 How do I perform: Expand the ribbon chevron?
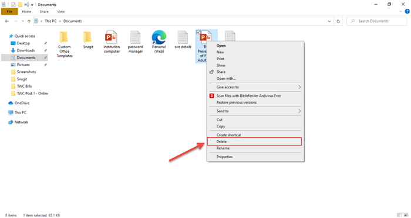click(400, 12)
